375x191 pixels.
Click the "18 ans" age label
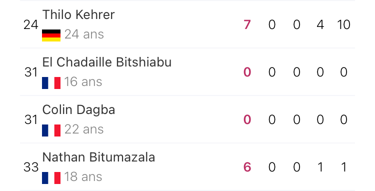83,177
